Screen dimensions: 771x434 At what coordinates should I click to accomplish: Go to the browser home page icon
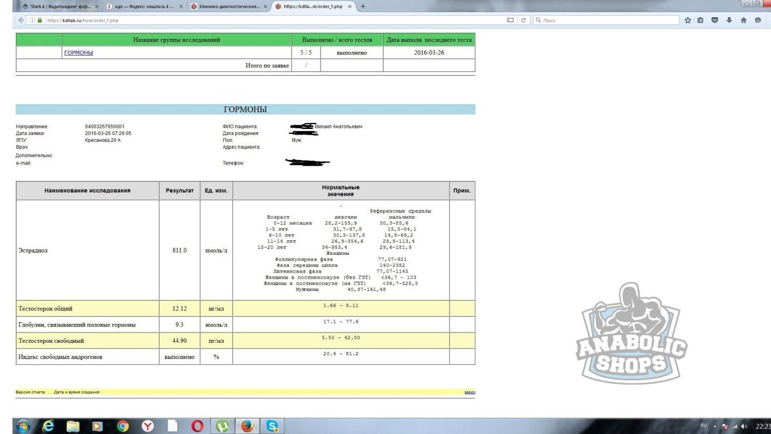(x=743, y=21)
